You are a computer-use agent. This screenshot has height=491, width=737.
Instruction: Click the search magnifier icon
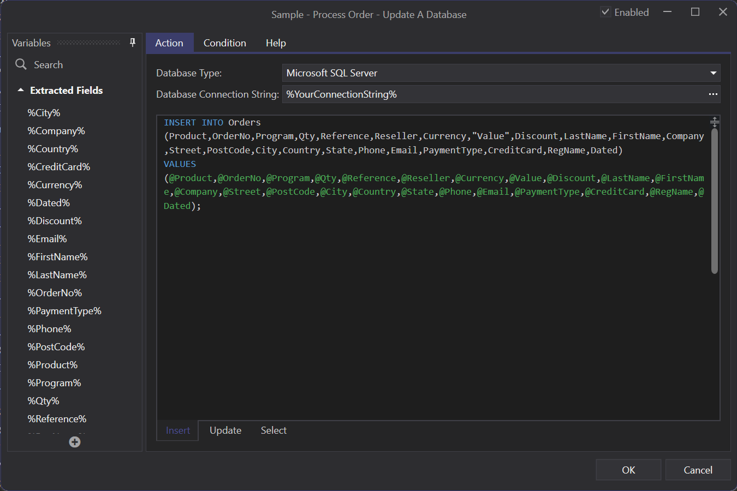point(21,64)
